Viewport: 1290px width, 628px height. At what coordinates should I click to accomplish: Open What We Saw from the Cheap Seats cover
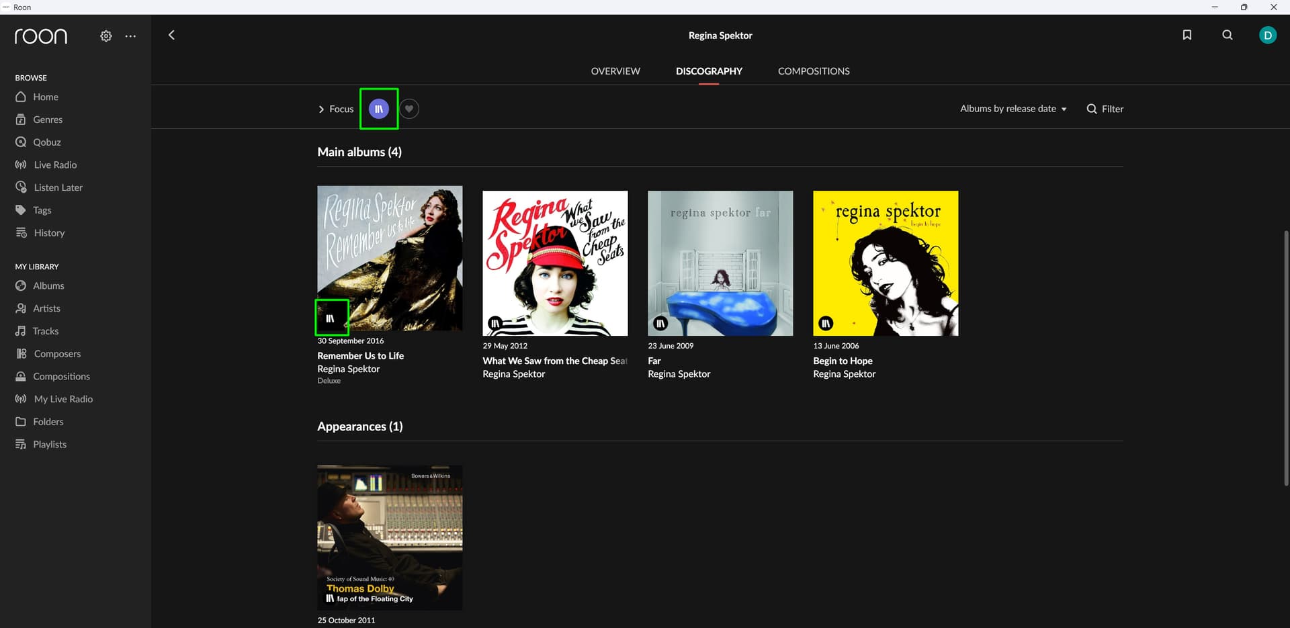point(555,263)
